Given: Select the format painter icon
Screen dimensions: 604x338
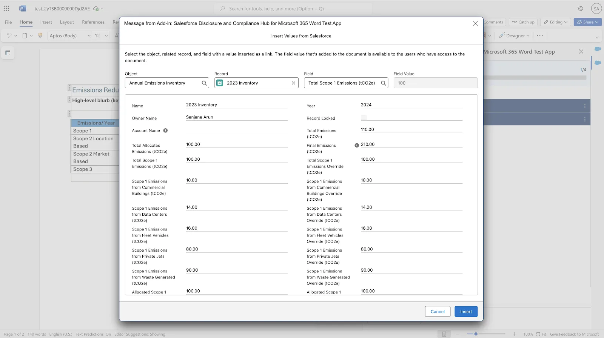Looking at the screenshot, I should click(40, 35).
